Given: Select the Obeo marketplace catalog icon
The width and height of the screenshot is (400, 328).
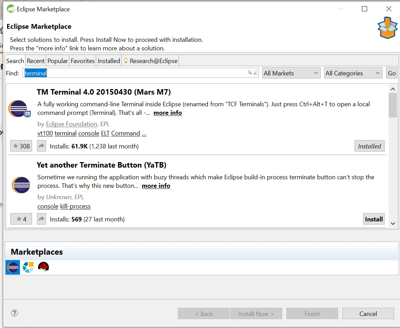Looking at the screenshot, I should (28, 267).
